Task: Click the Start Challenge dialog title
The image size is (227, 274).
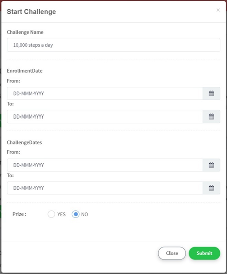Action: point(31,12)
